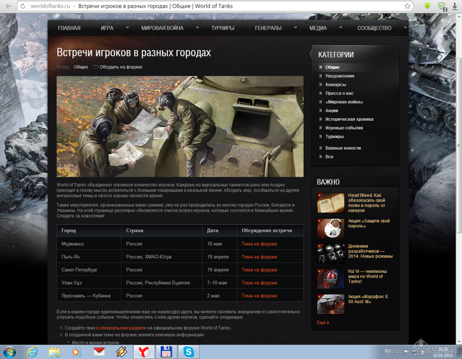462x359 pixels.
Task: Open Skype from the taskbar
Action: [x=189, y=352]
